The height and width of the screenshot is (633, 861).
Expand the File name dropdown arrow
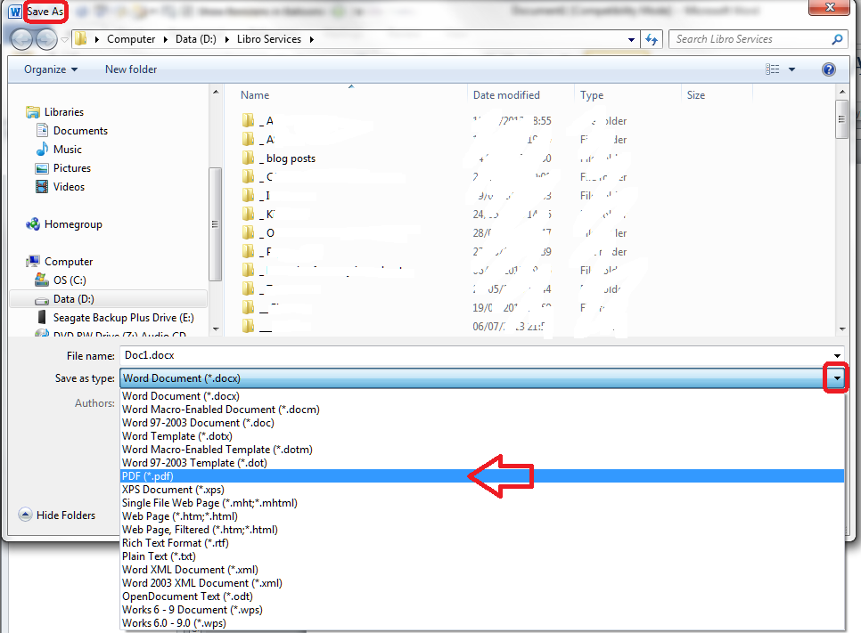[x=837, y=355]
